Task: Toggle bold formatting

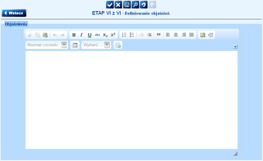Action: pyautogui.click(x=74, y=35)
